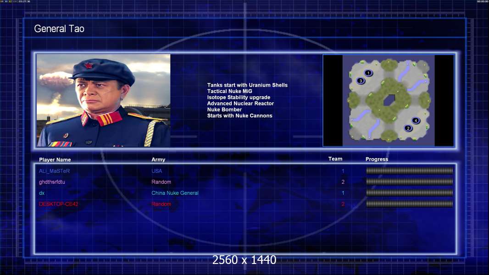Image resolution: width=489 pixels, height=275 pixels.
Task: Click 'Nuke Bomber' text
Action: pyautogui.click(x=224, y=110)
